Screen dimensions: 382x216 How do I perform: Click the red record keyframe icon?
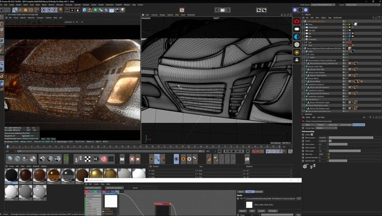253,151
